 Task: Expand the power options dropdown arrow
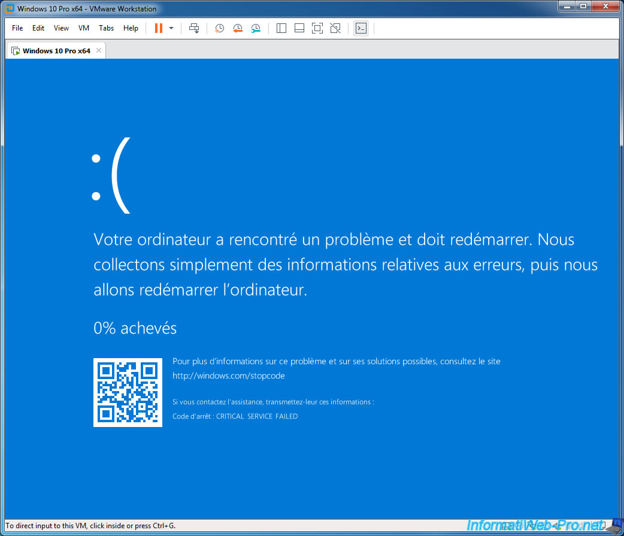click(171, 28)
